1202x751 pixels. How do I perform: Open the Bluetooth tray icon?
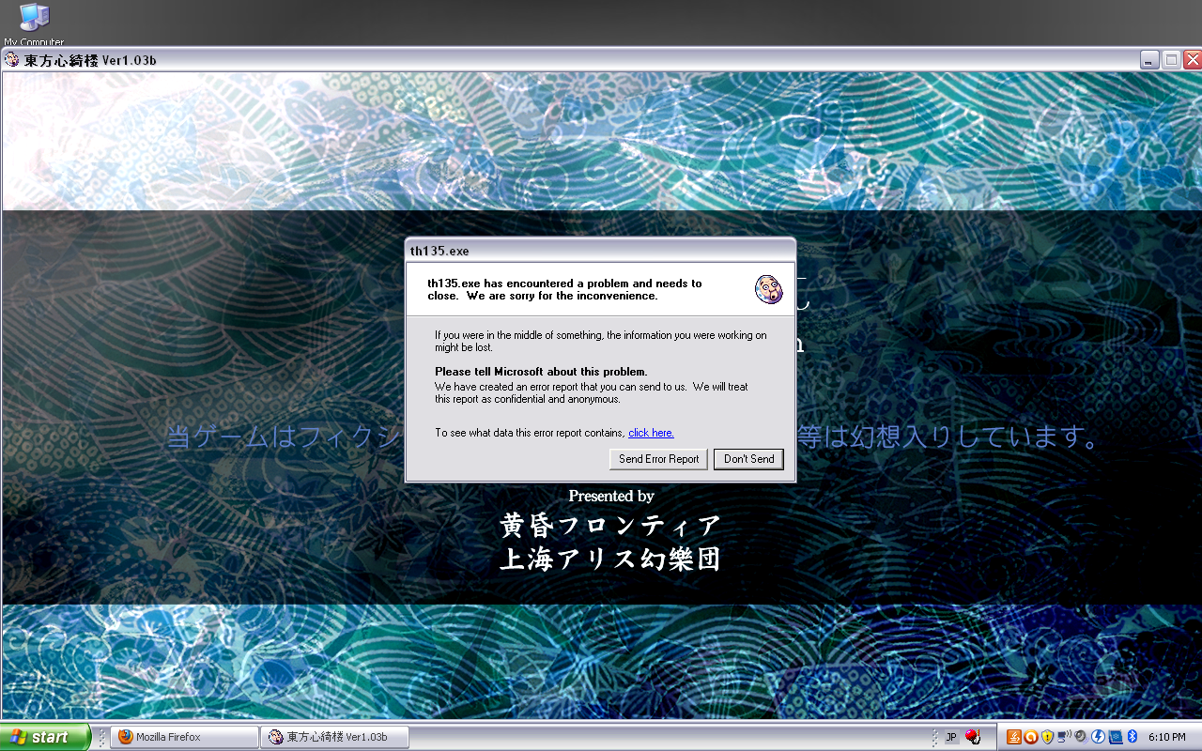[x=1132, y=737]
